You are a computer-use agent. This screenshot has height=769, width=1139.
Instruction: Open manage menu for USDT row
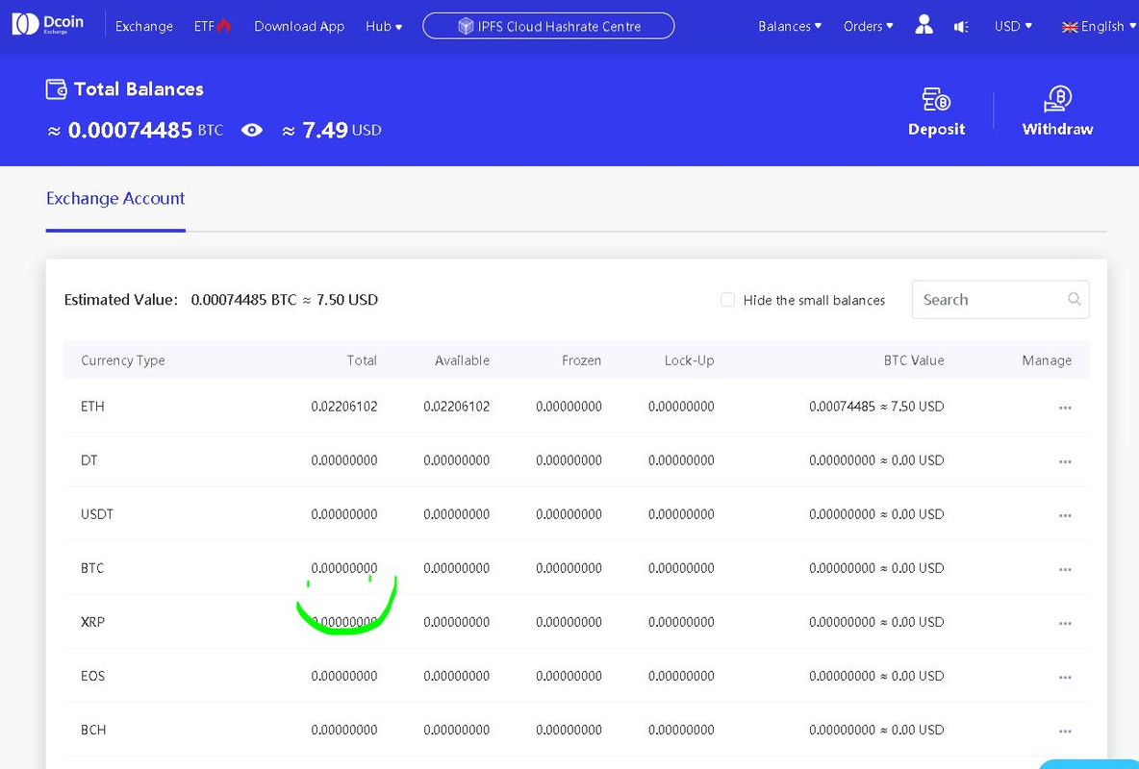click(x=1065, y=515)
